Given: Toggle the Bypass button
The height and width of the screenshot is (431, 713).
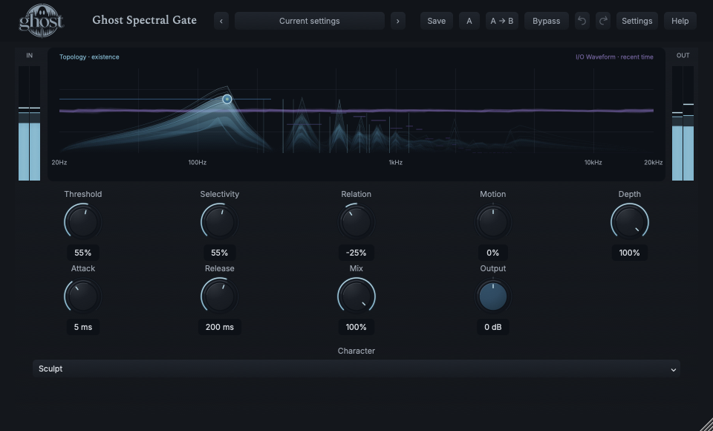Looking at the screenshot, I should (546, 21).
